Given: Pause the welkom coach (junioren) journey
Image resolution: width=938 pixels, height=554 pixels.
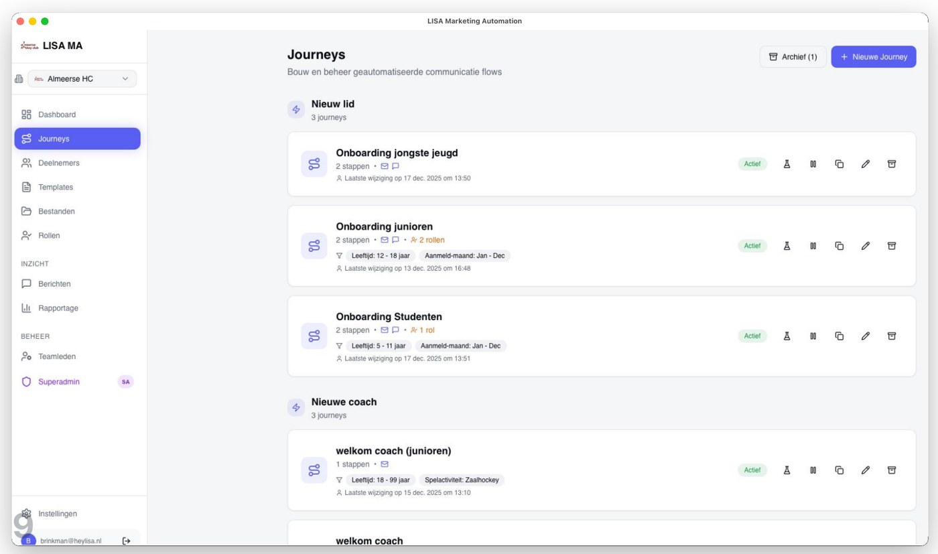Looking at the screenshot, I should [813, 470].
